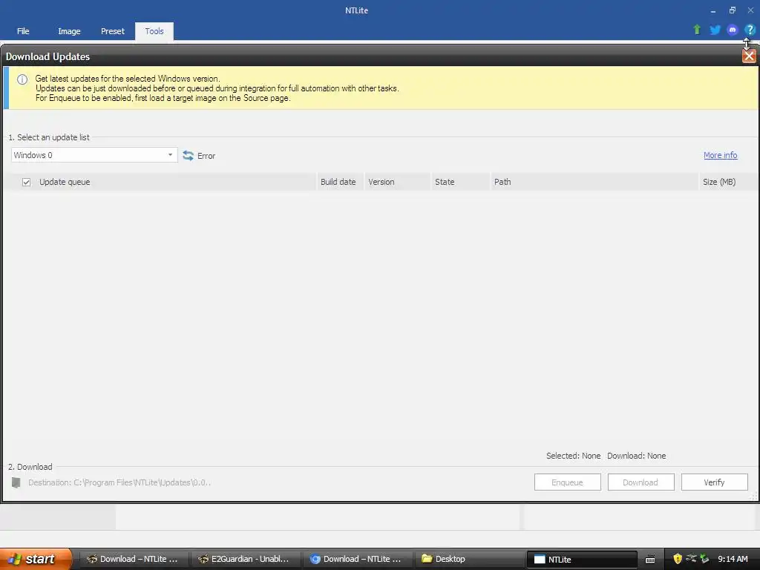The width and height of the screenshot is (760, 570).
Task: Click the refresh arrows icon next to Error
Action: [x=188, y=156]
